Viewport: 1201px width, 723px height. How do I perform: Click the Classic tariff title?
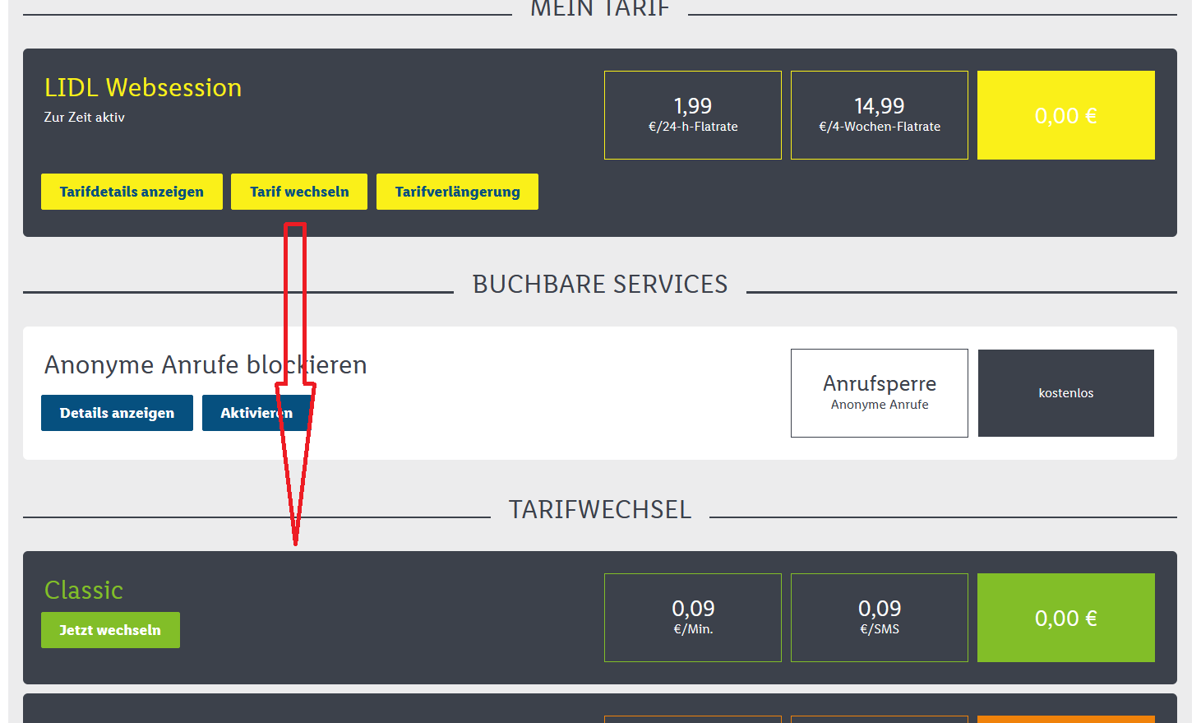[84, 591]
